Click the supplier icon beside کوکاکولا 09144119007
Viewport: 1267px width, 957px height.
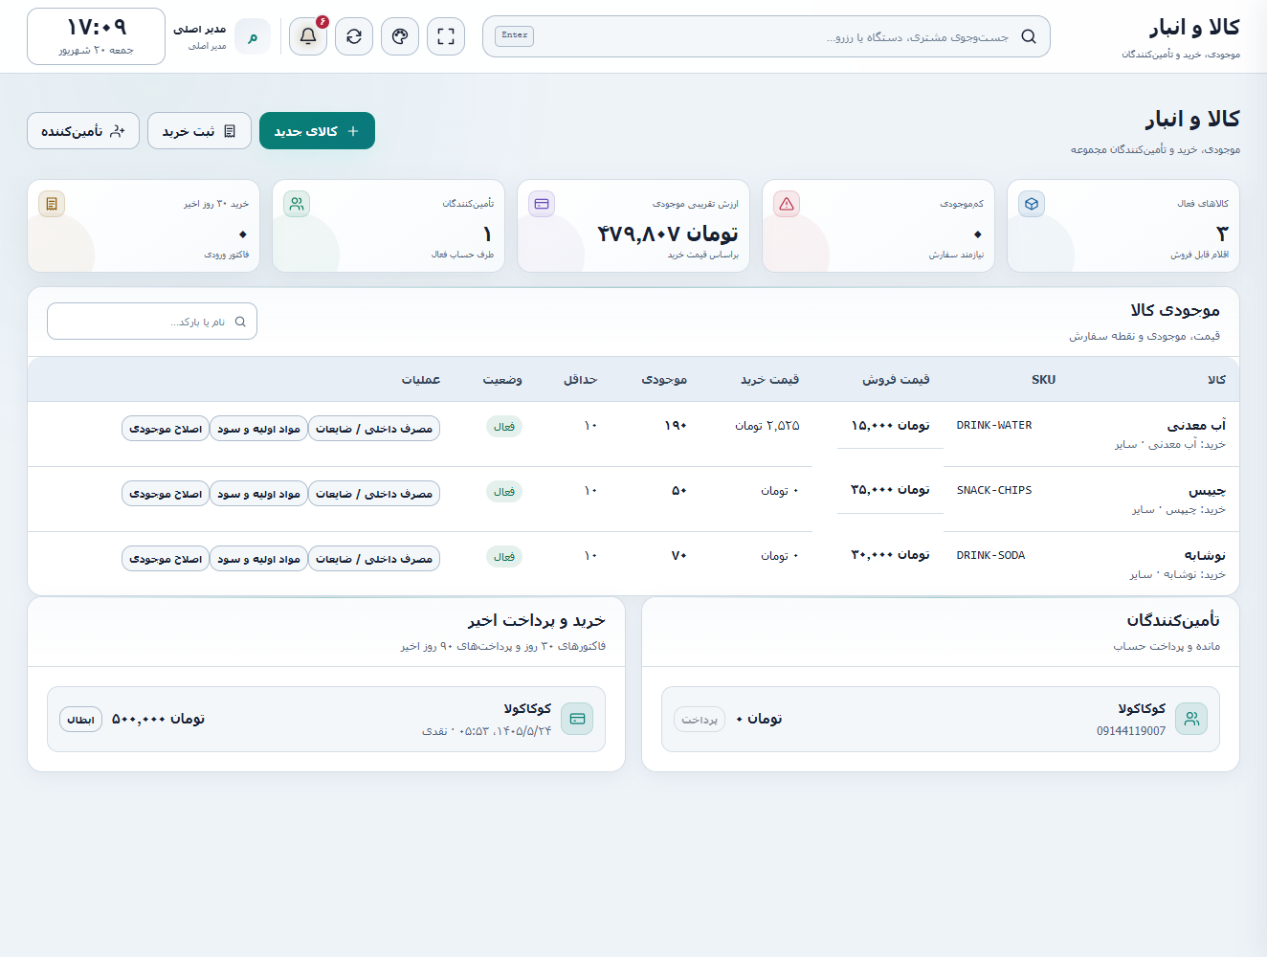click(x=1191, y=719)
